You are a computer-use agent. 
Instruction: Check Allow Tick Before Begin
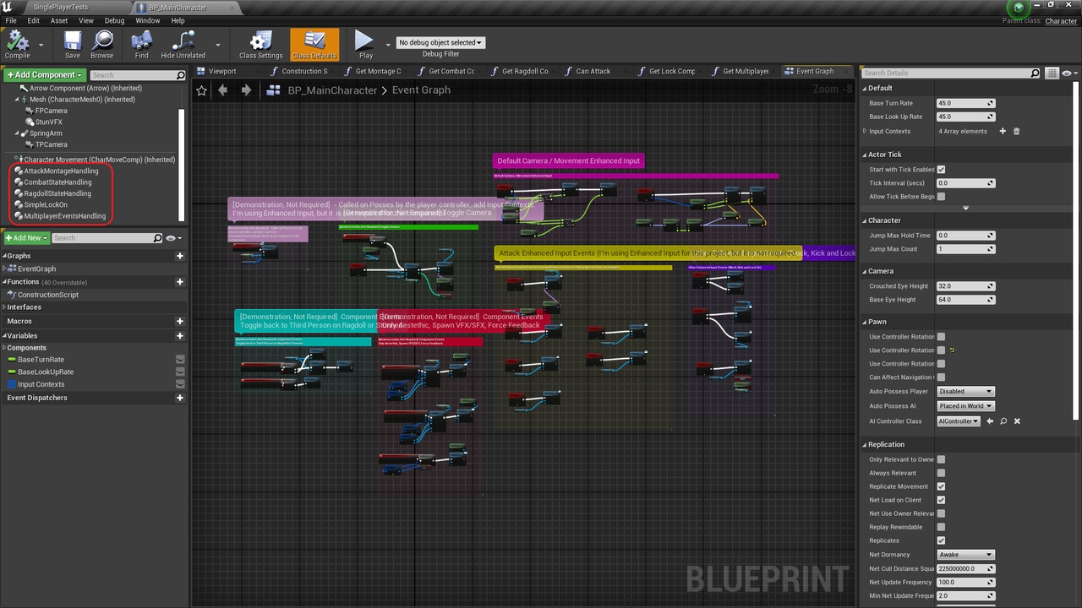941,196
